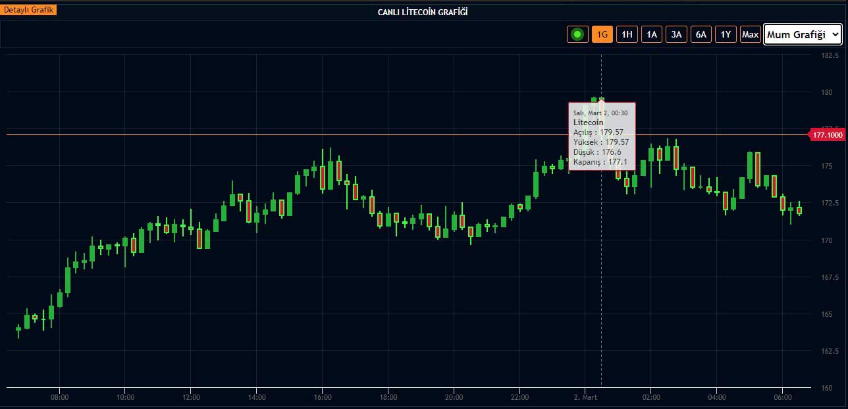Click the 177.1000 current price label
This screenshot has height=409, width=848.
[x=828, y=135]
